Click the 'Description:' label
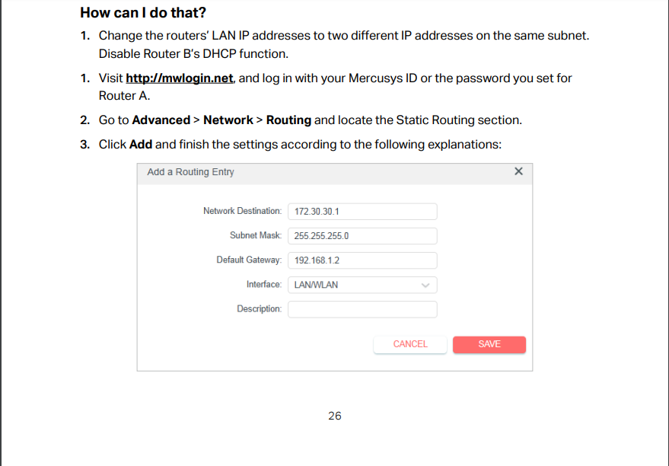This screenshot has width=669, height=466. point(260,308)
